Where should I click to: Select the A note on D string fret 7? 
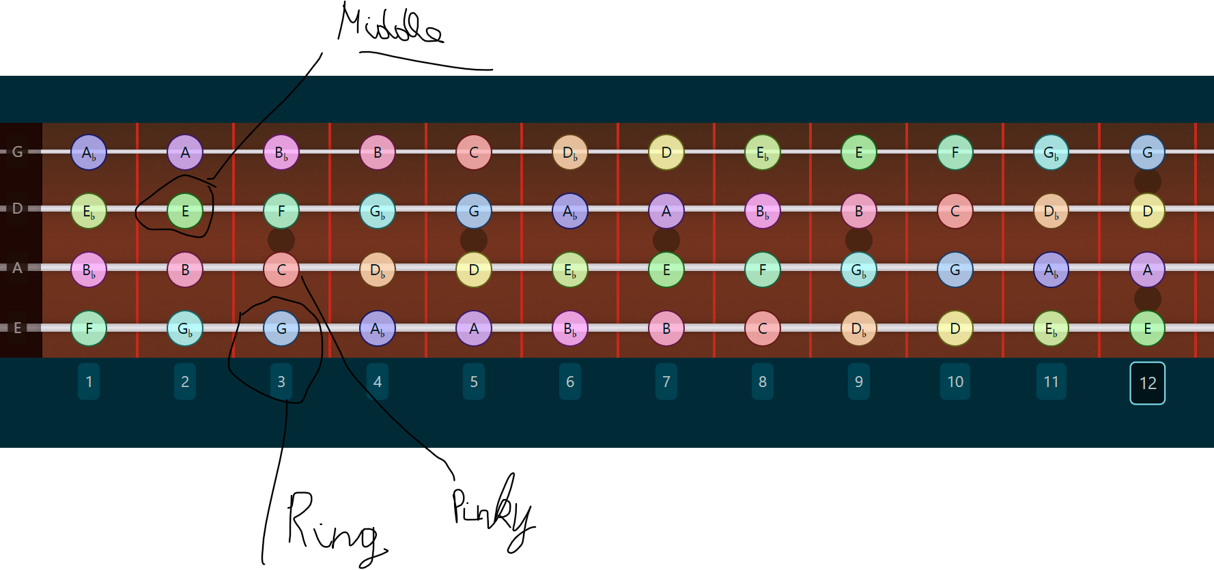pyautogui.click(x=666, y=211)
